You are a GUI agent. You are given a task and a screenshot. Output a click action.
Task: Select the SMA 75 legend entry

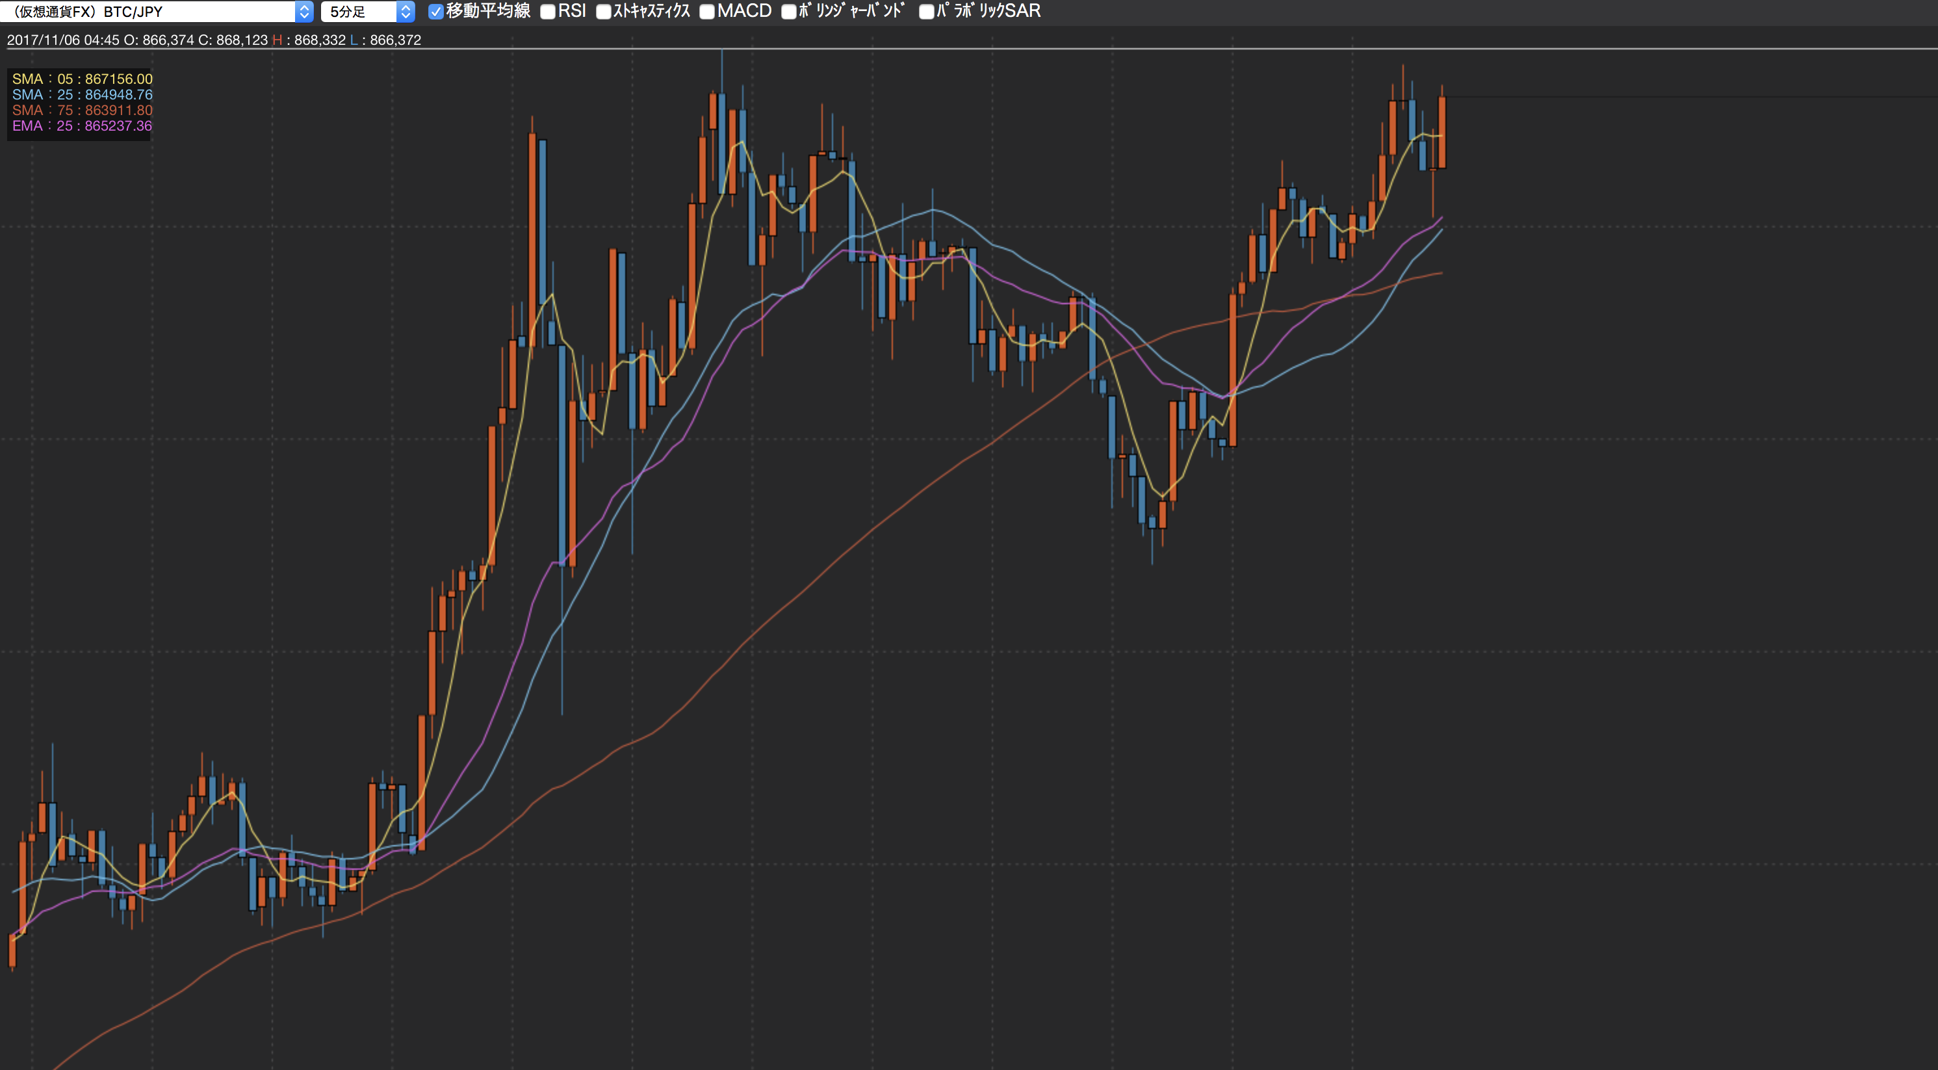click(79, 110)
